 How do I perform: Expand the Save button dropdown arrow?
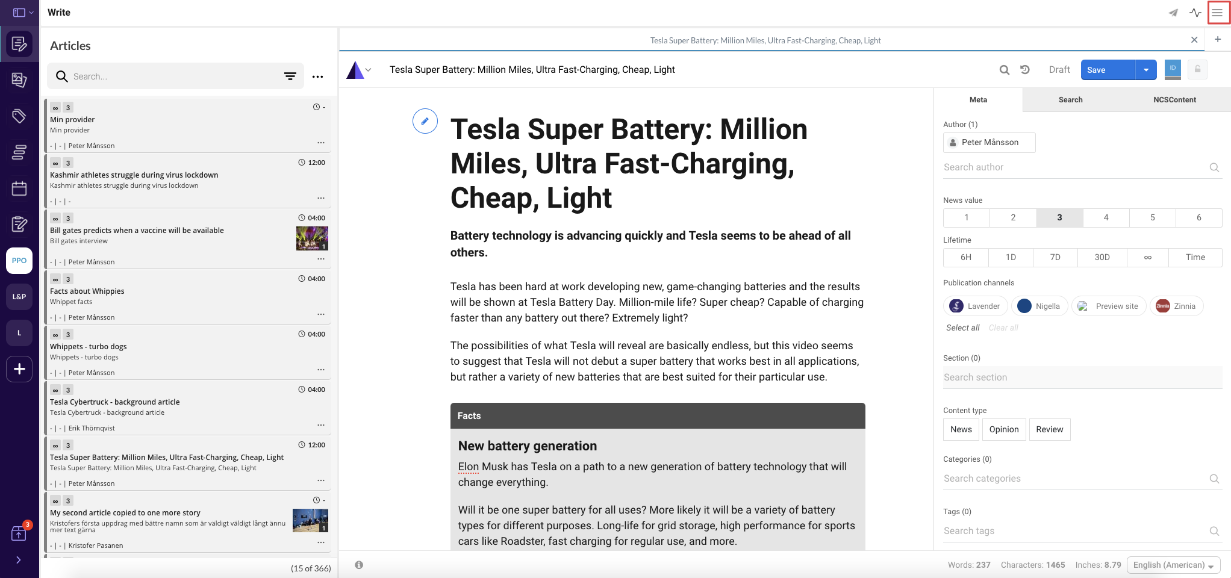1146,70
